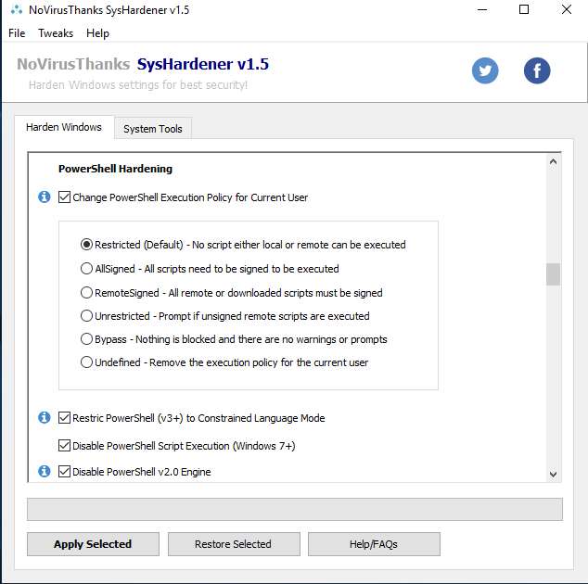Maximize the SysHardener window

[524, 10]
